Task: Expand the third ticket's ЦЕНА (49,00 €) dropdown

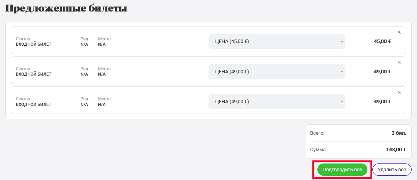Action: tap(277, 101)
